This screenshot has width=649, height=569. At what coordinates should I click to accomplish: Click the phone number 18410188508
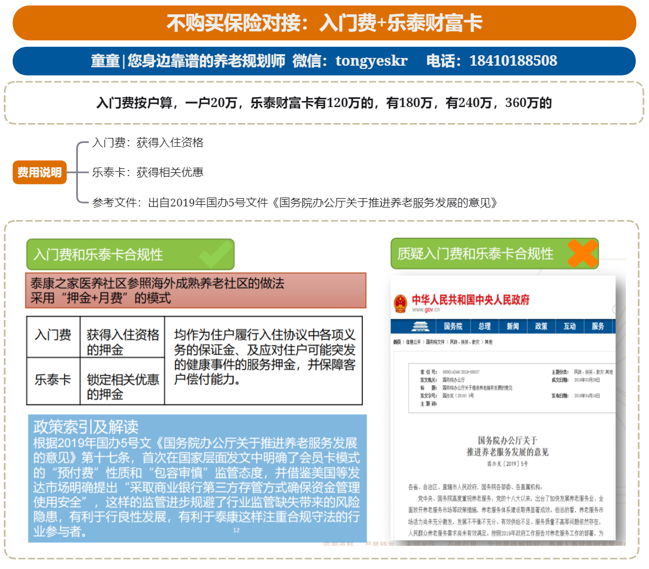[513, 61]
